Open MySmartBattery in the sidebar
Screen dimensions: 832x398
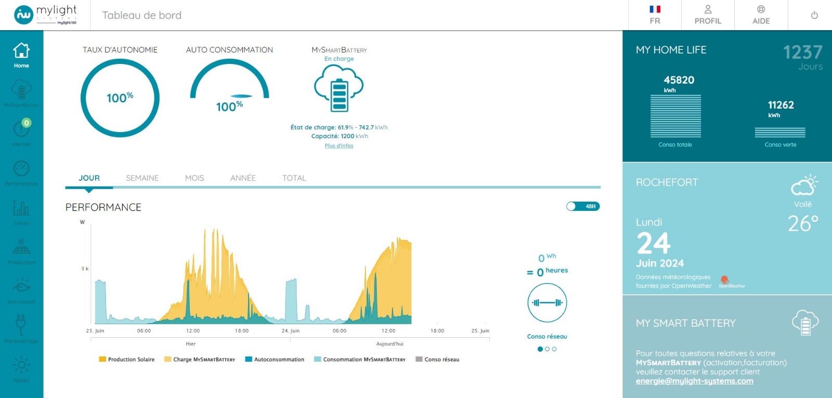click(21, 92)
